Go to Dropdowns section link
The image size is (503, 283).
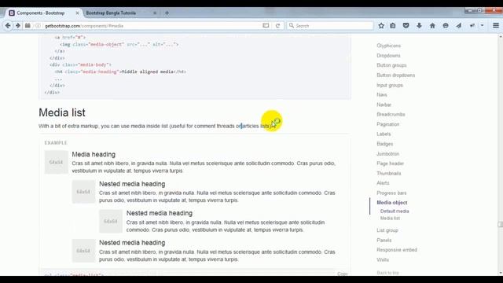tap(388, 56)
